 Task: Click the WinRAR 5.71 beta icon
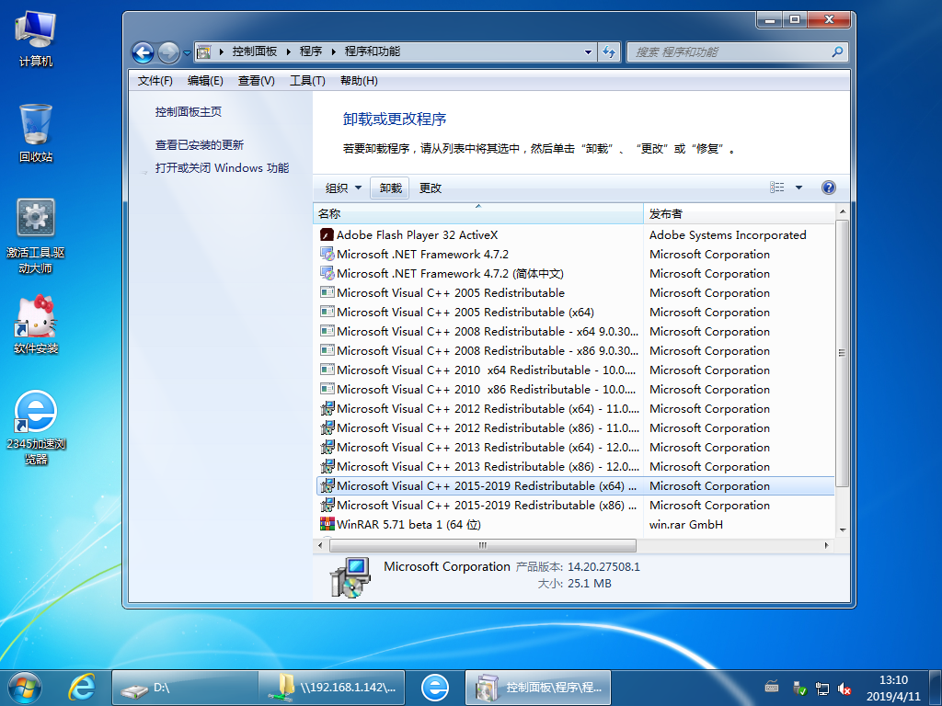[x=327, y=524]
